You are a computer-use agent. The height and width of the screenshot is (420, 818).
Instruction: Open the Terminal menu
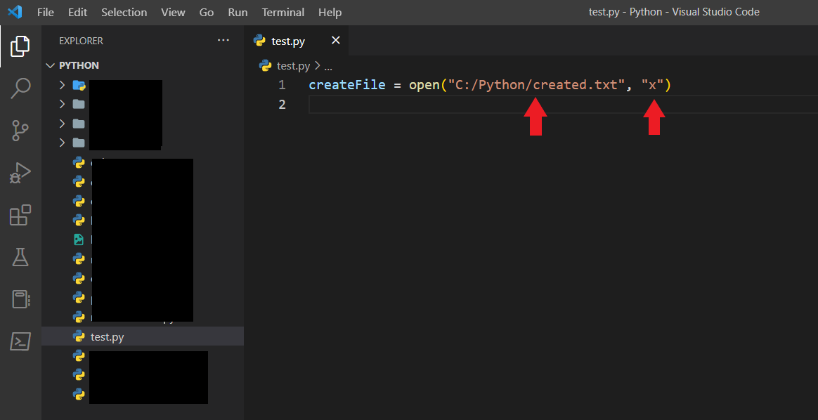tap(283, 13)
